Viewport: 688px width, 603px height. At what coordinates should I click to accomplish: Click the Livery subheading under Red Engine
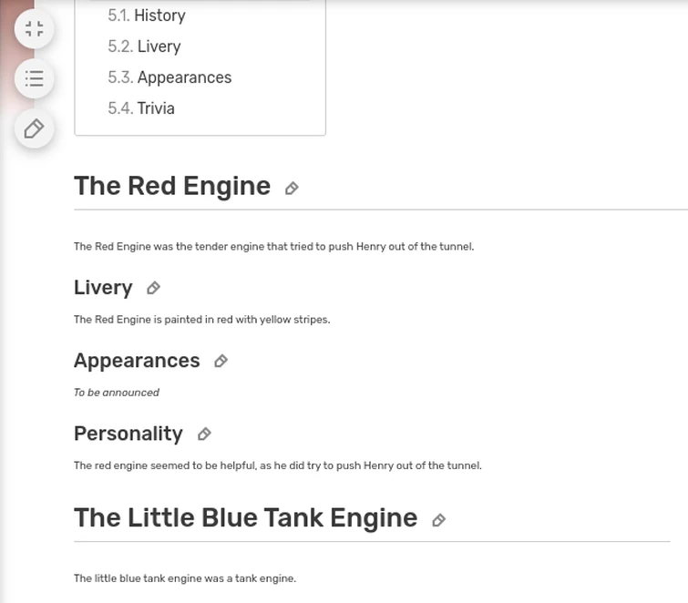(x=103, y=288)
